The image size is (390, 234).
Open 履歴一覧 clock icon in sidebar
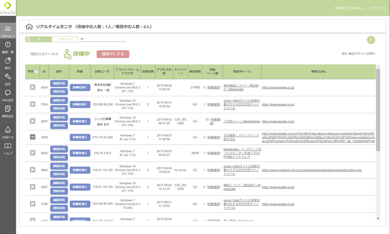[x=8, y=47]
